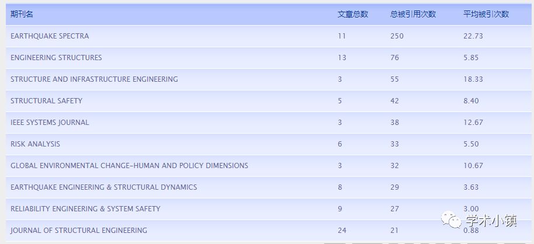This screenshot has width=534, height=244.
Task: Click the 22.73 average citations value
Action: click(473, 36)
